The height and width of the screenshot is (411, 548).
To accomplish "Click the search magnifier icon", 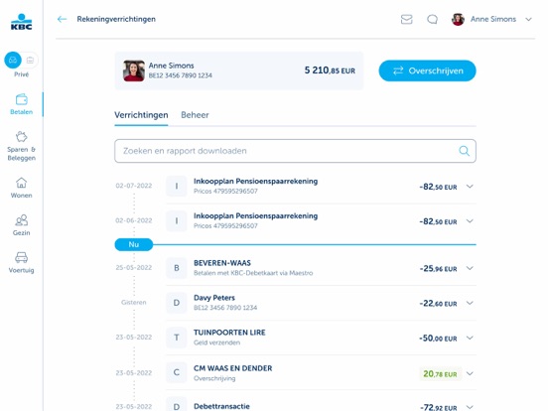I will tap(464, 151).
